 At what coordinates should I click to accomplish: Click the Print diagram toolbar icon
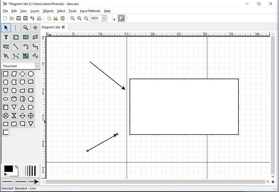(39, 18)
